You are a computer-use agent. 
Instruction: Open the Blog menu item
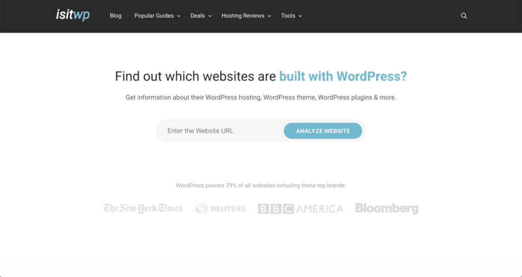116,16
